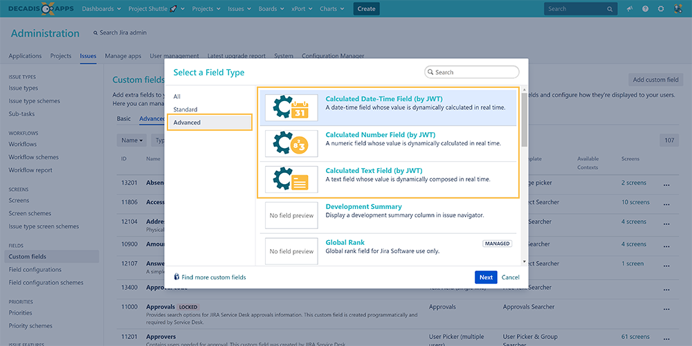
Task: Click Global Rank no field preview box
Action: point(291,251)
